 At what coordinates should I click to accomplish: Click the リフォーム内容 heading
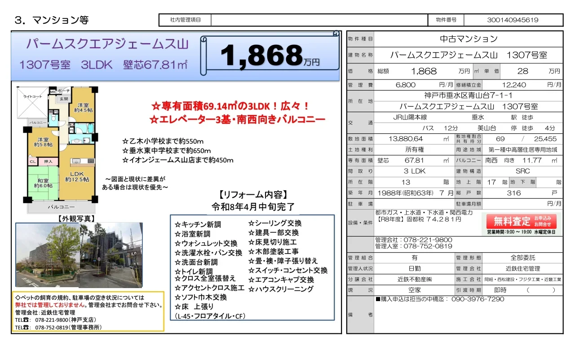coord(253,195)
